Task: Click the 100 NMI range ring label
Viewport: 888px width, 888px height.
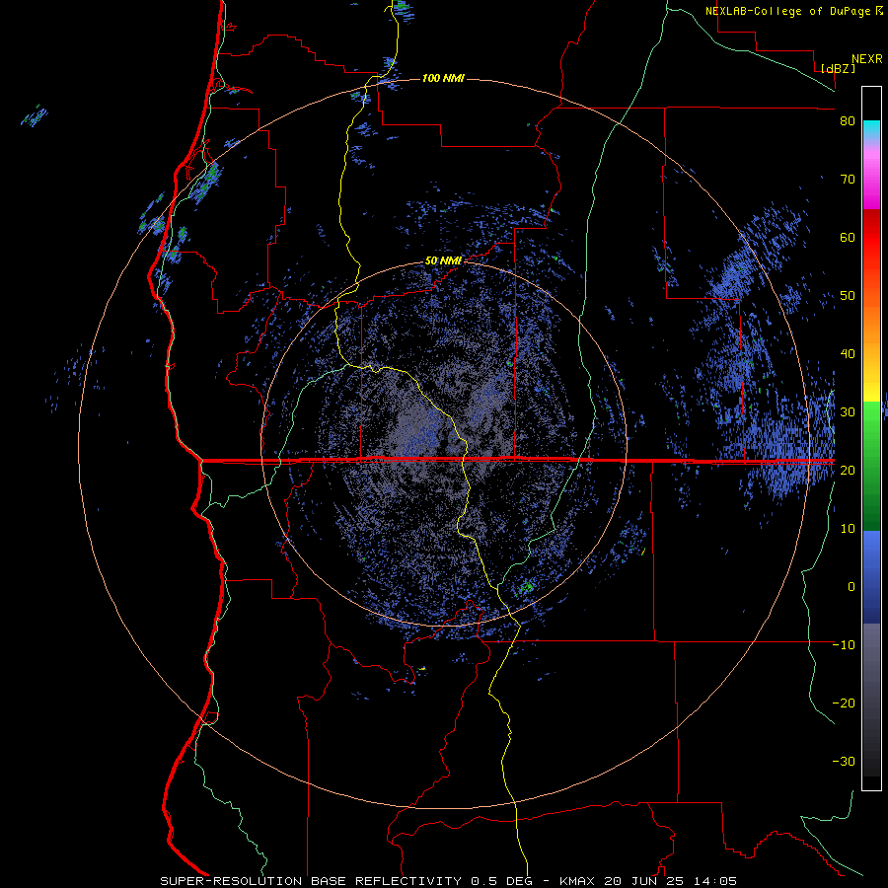Action: click(443, 78)
